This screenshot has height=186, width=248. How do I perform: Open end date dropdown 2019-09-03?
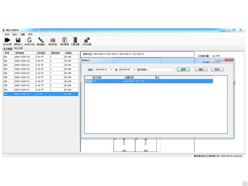[134, 70]
